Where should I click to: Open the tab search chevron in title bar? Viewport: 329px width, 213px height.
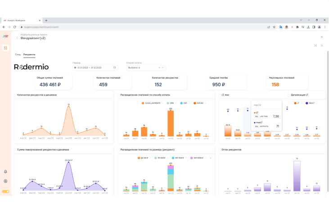(x=301, y=20)
